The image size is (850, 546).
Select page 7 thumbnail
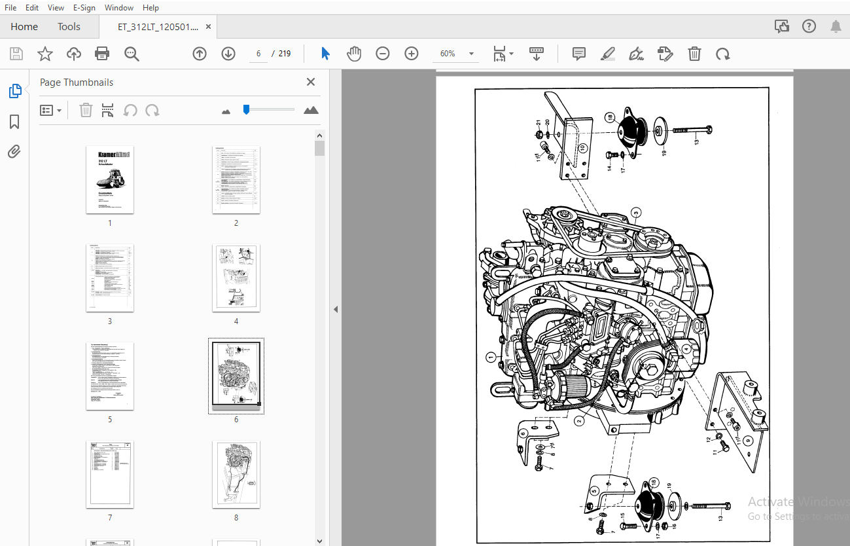(x=110, y=475)
